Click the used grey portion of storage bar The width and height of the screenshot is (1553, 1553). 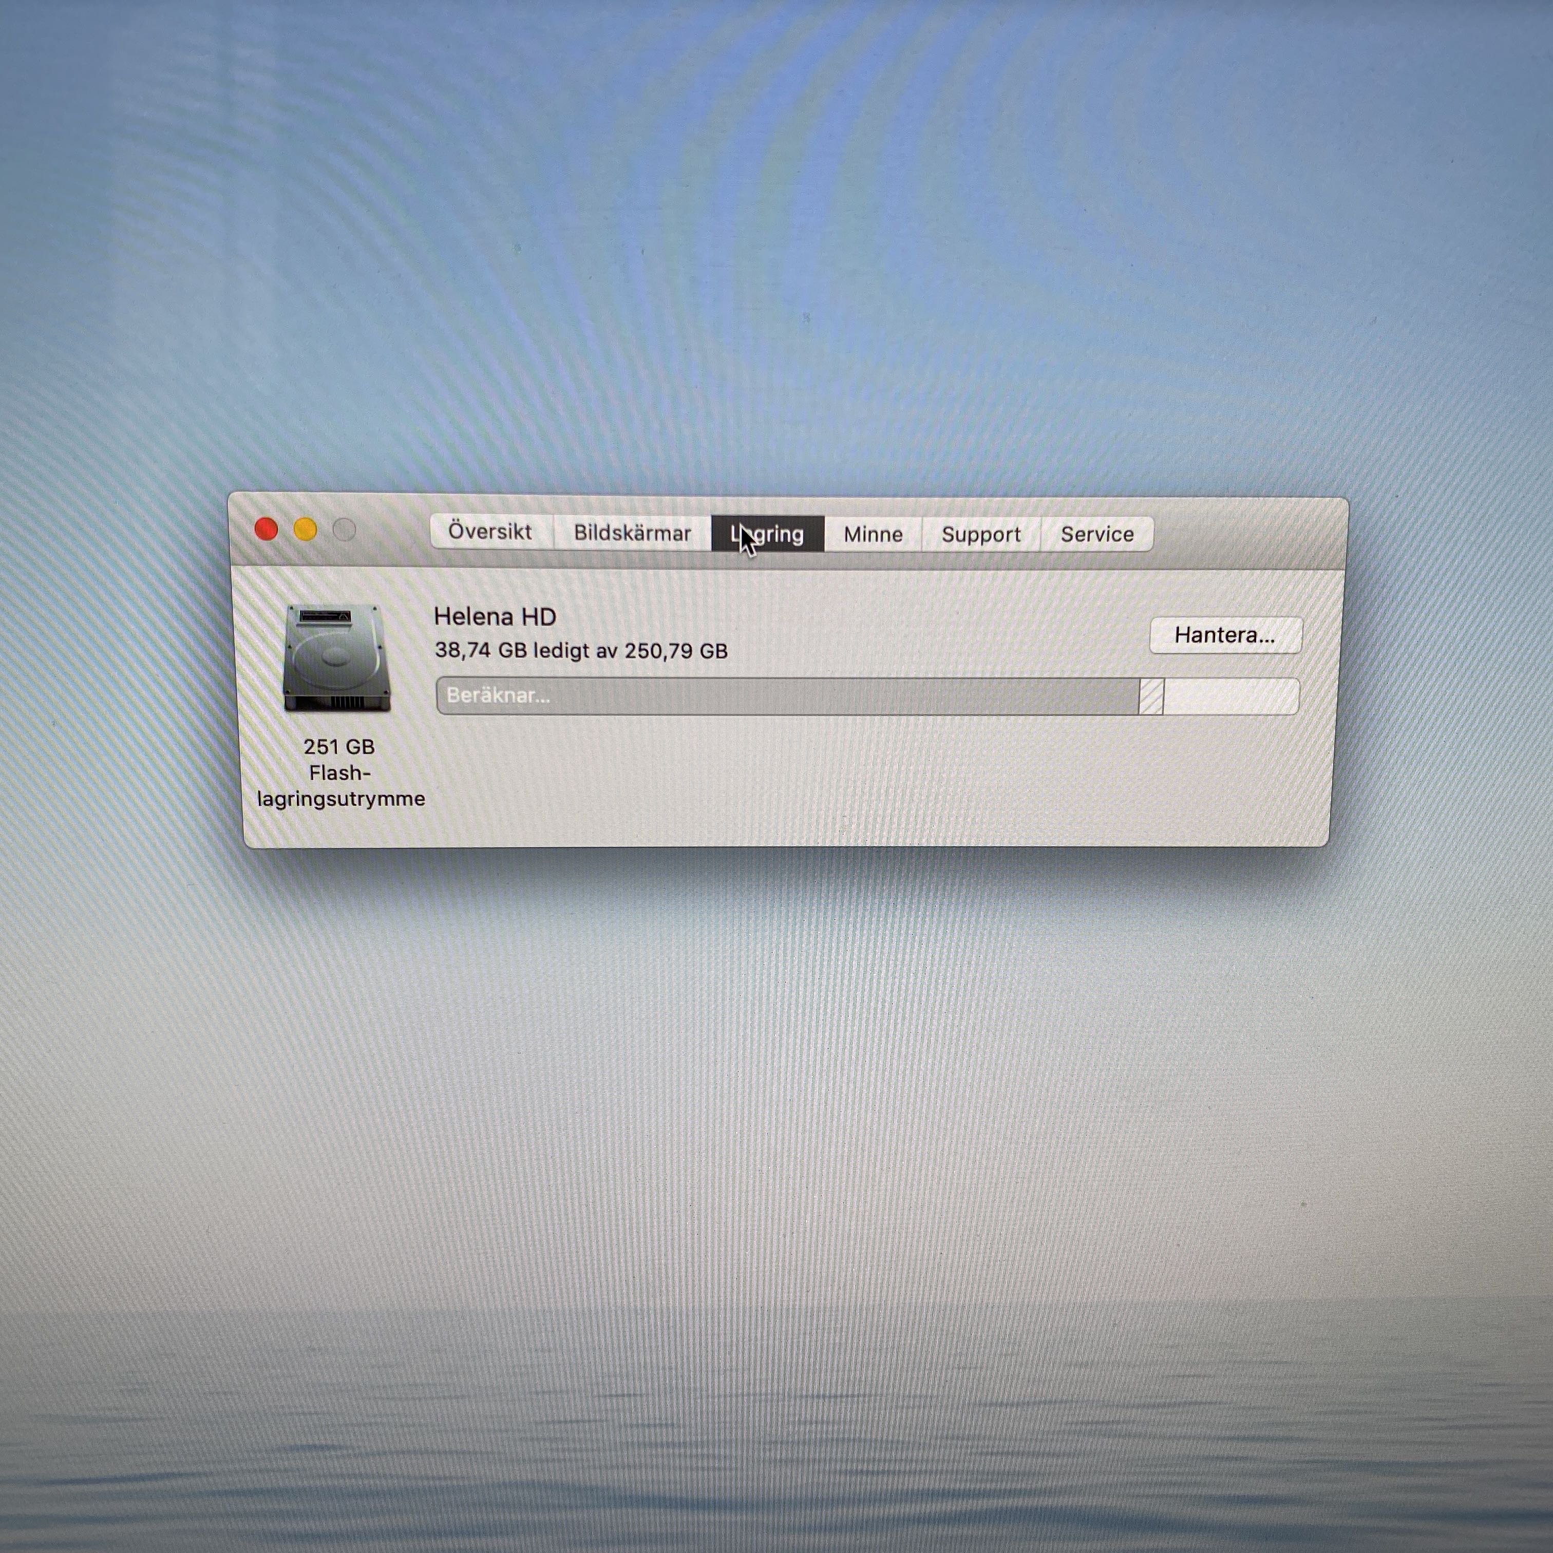[844, 696]
